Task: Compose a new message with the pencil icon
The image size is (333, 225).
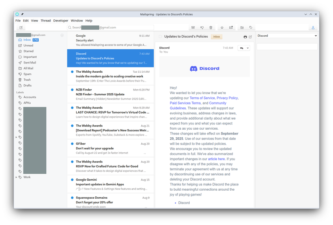Action: (x=21, y=27)
